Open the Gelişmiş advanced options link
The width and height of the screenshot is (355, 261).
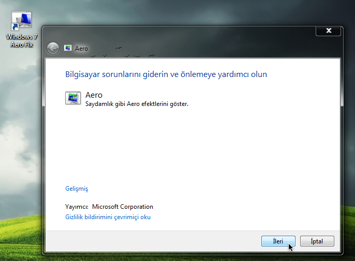tap(77, 189)
